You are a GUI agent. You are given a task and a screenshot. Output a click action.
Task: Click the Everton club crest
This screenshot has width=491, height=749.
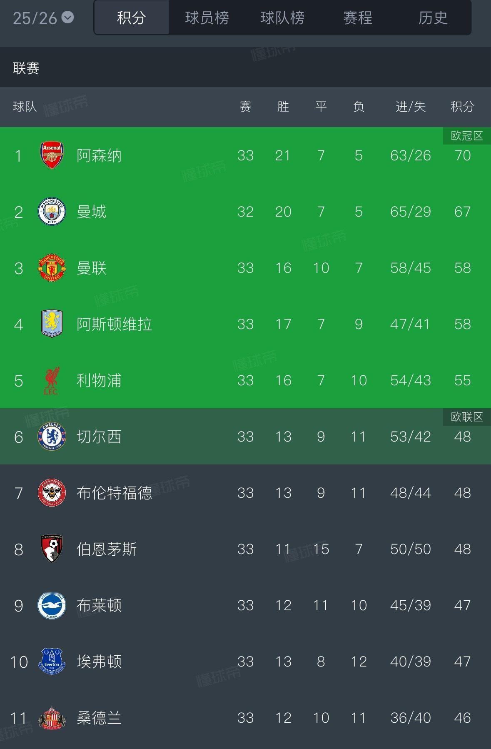pos(52,662)
